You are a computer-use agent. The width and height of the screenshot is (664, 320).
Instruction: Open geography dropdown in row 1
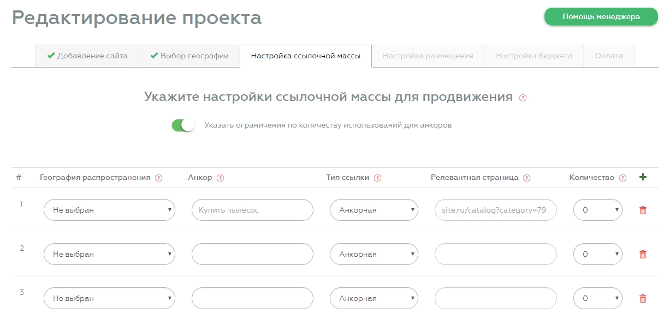(109, 210)
